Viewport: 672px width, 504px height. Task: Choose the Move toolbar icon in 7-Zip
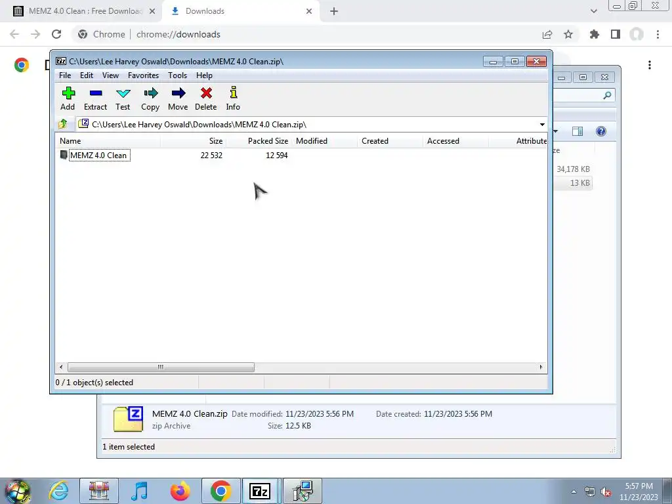click(x=178, y=98)
